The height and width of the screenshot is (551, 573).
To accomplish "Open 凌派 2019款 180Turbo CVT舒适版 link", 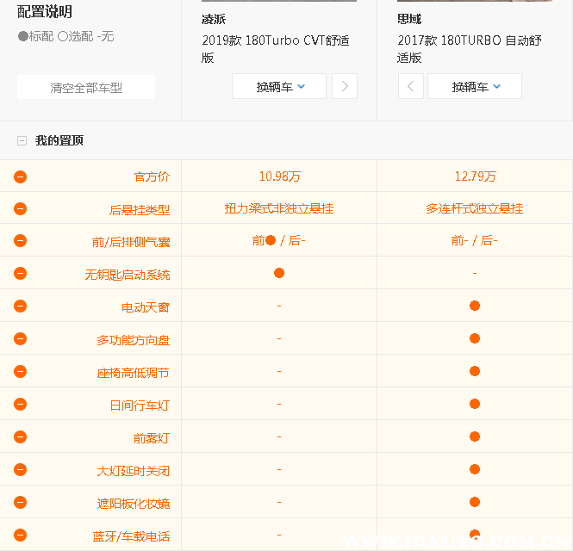I will pos(276,48).
